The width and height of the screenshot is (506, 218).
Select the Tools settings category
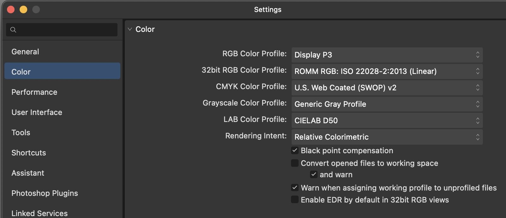click(21, 133)
